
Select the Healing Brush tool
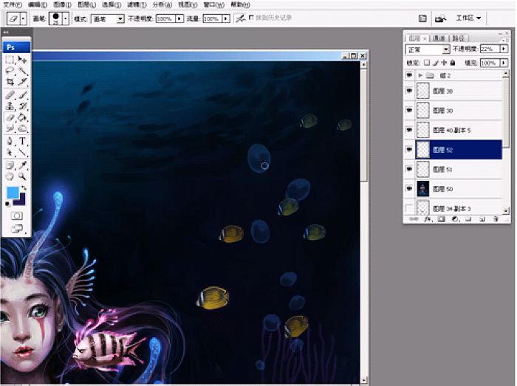10,95
